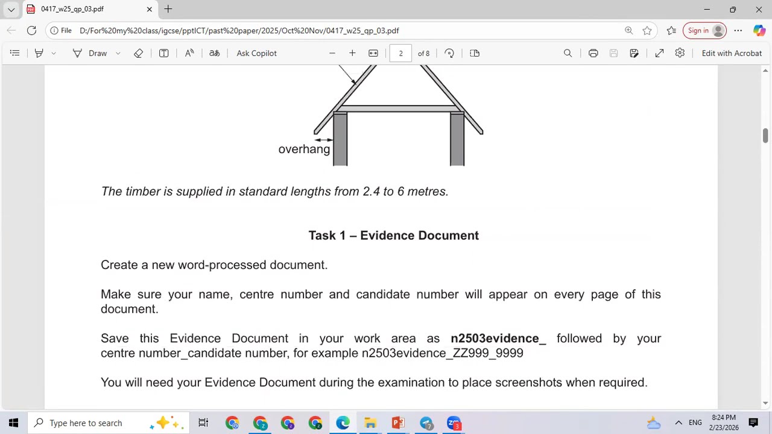Open the PDF find search
Image resolution: width=772 pixels, height=434 pixels.
click(568, 53)
